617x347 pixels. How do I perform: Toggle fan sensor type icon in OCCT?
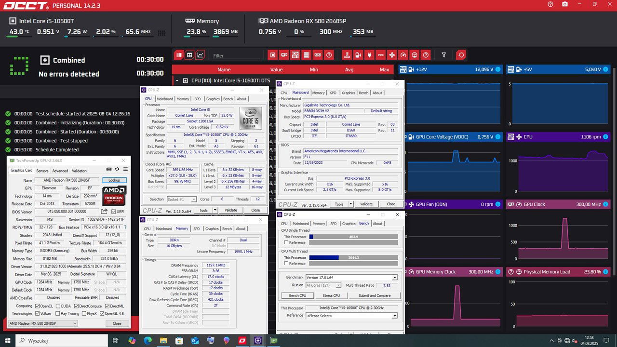coord(392,55)
